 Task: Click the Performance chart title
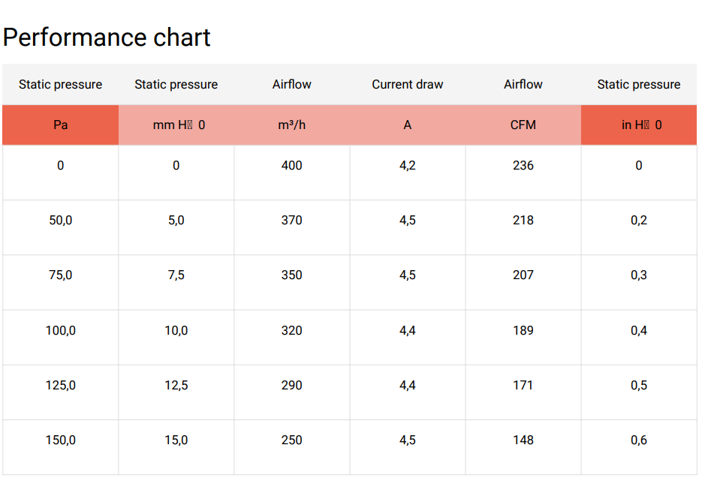click(107, 37)
